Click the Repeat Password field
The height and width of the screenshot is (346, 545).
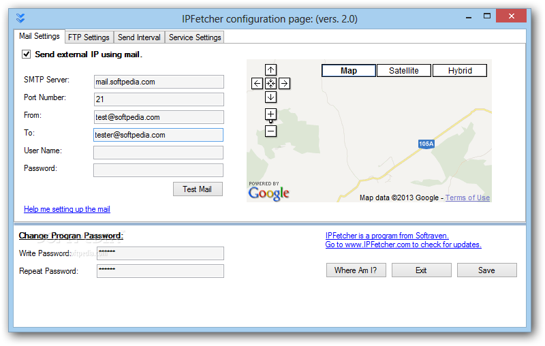coord(160,271)
